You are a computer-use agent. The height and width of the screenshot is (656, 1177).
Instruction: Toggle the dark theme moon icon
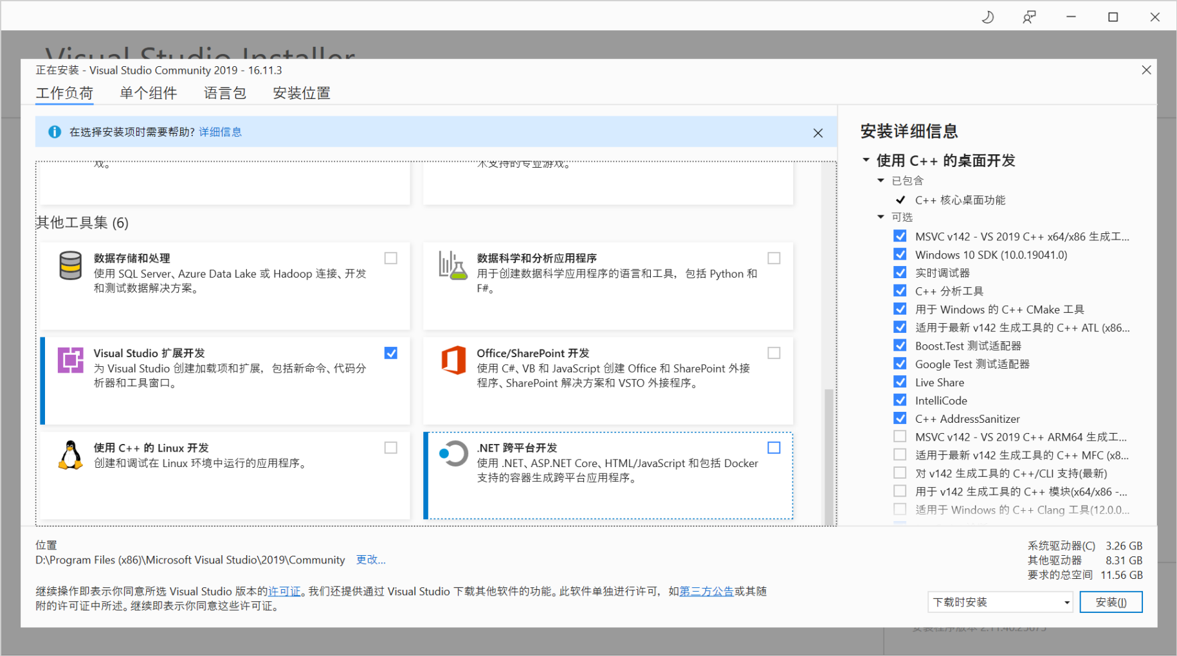[x=988, y=17]
